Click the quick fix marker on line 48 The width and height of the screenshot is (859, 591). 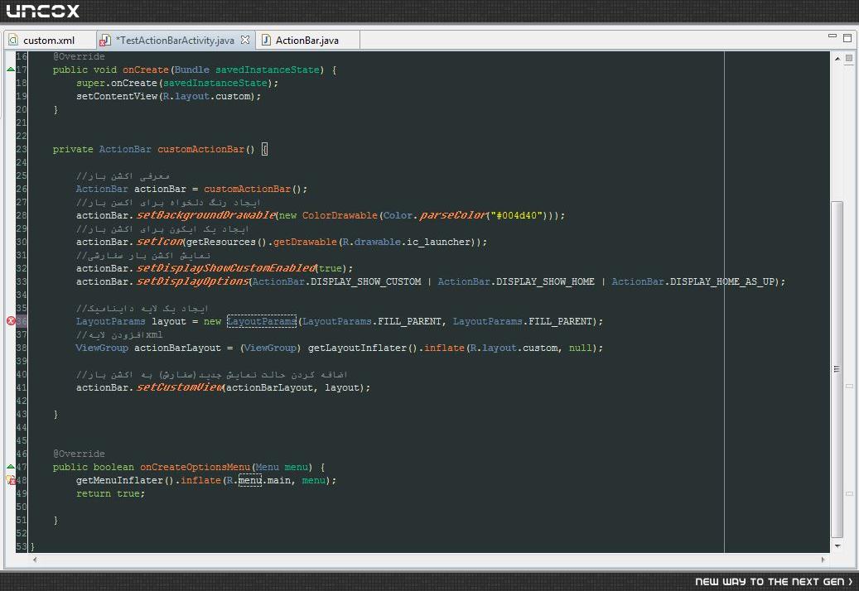pyautogui.click(x=11, y=480)
